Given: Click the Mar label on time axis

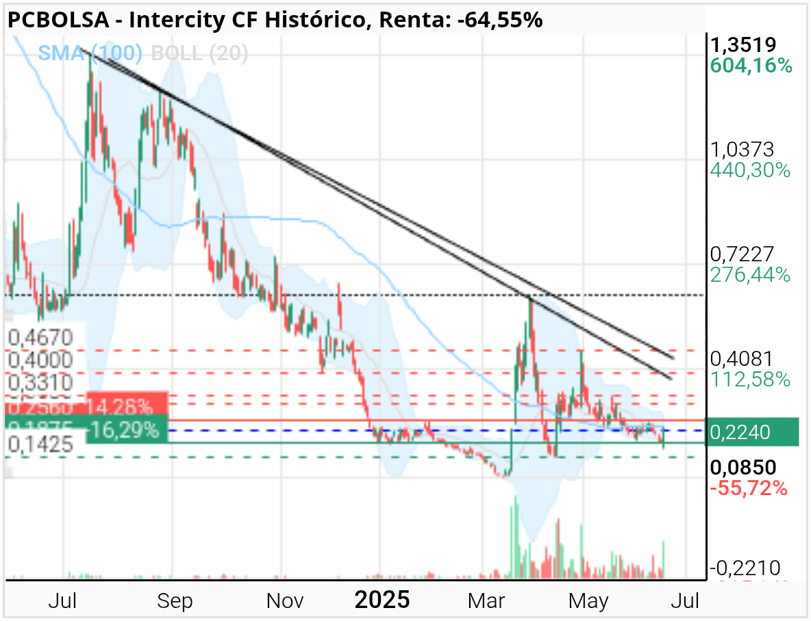Looking at the screenshot, I should coord(486,601).
